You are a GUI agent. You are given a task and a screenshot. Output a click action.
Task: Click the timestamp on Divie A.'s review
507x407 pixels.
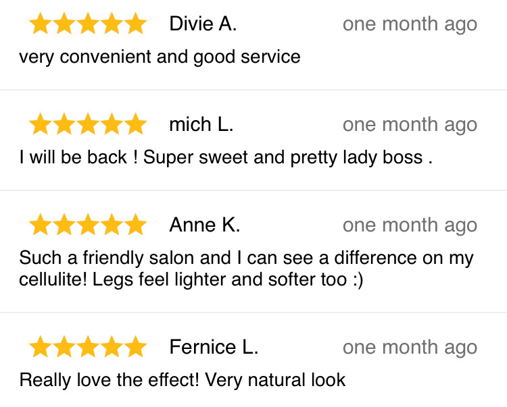tap(410, 24)
